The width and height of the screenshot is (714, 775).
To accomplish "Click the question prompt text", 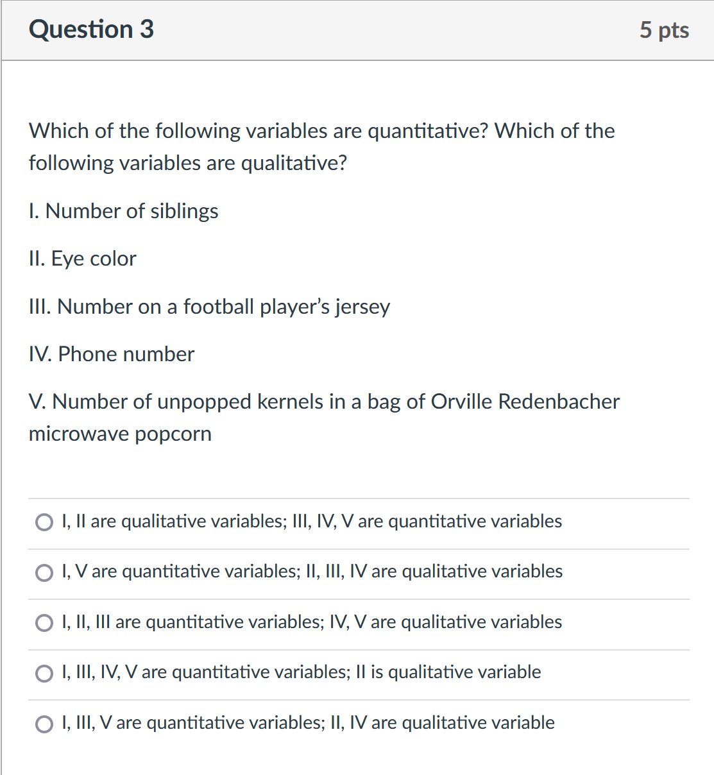I will pos(321,146).
